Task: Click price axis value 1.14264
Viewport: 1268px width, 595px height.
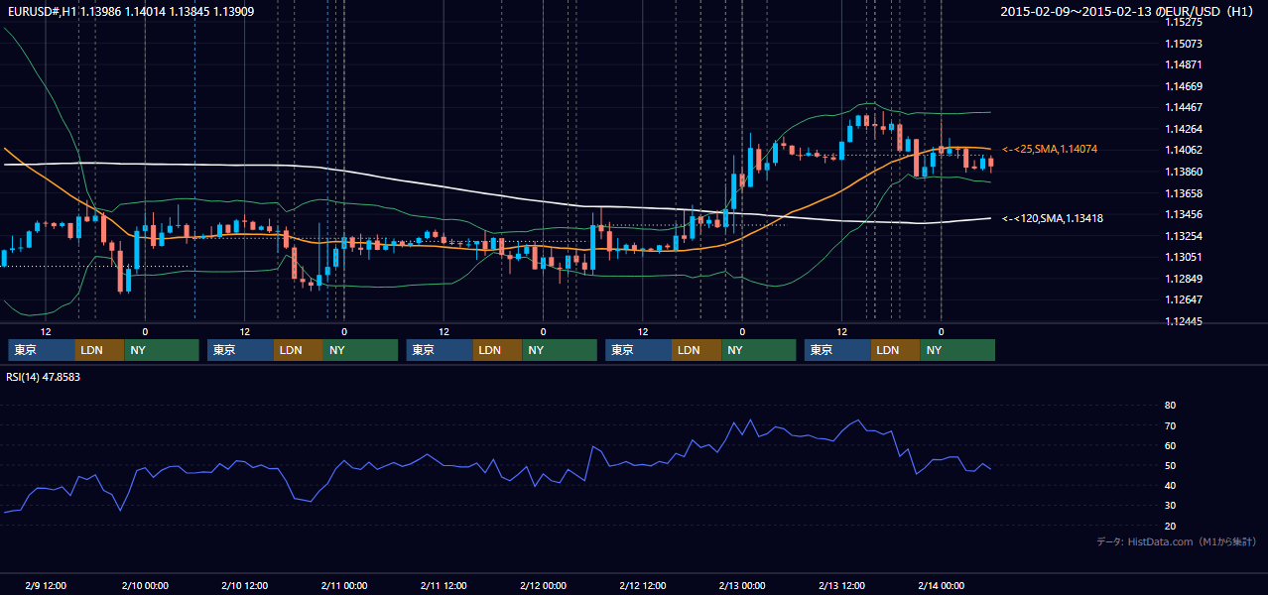Action: pyautogui.click(x=1183, y=129)
